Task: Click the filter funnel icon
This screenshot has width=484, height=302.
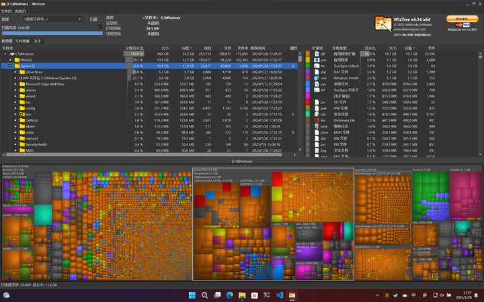Action: [100, 28]
